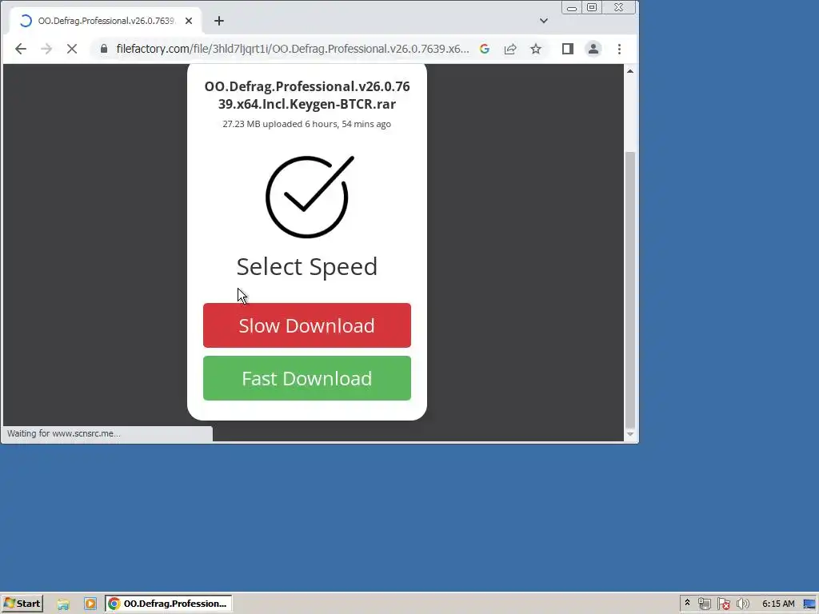The width and height of the screenshot is (819, 614).
Task: Close the Chrome window
Action: (x=619, y=7)
